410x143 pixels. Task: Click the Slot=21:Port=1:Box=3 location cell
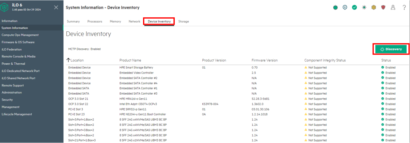pyautogui.click(x=82, y=140)
